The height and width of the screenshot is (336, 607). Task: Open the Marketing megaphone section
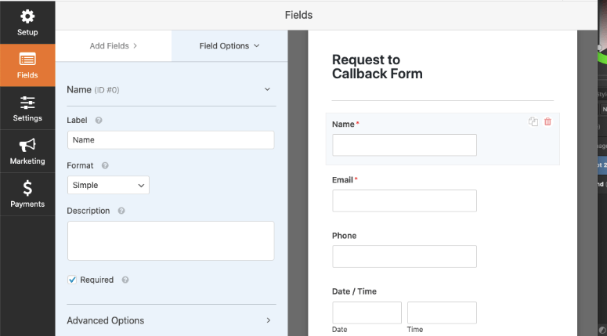click(x=27, y=151)
